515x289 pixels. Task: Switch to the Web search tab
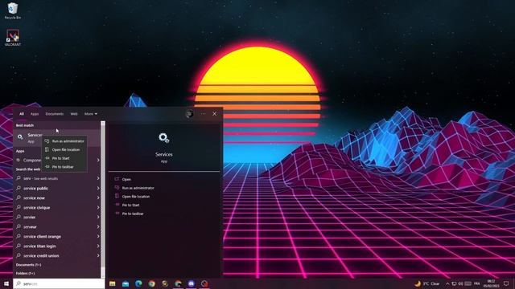(x=74, y=114)
